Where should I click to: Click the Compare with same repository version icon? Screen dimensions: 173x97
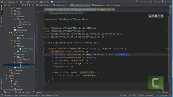click(162, 2)
